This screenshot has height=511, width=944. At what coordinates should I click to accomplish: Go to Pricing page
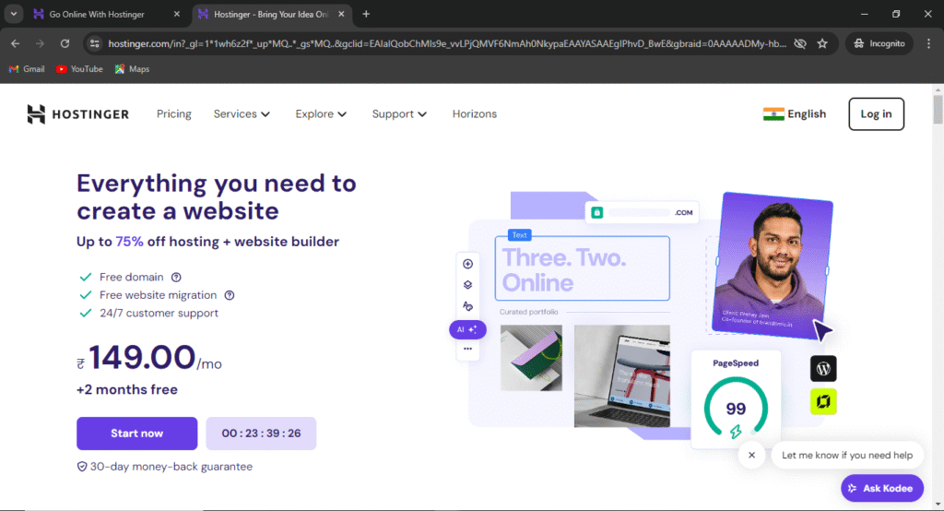[x=174, y=113]
